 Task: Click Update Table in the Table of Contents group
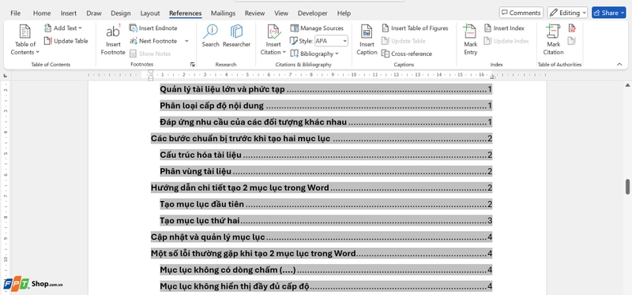[66, 41]
